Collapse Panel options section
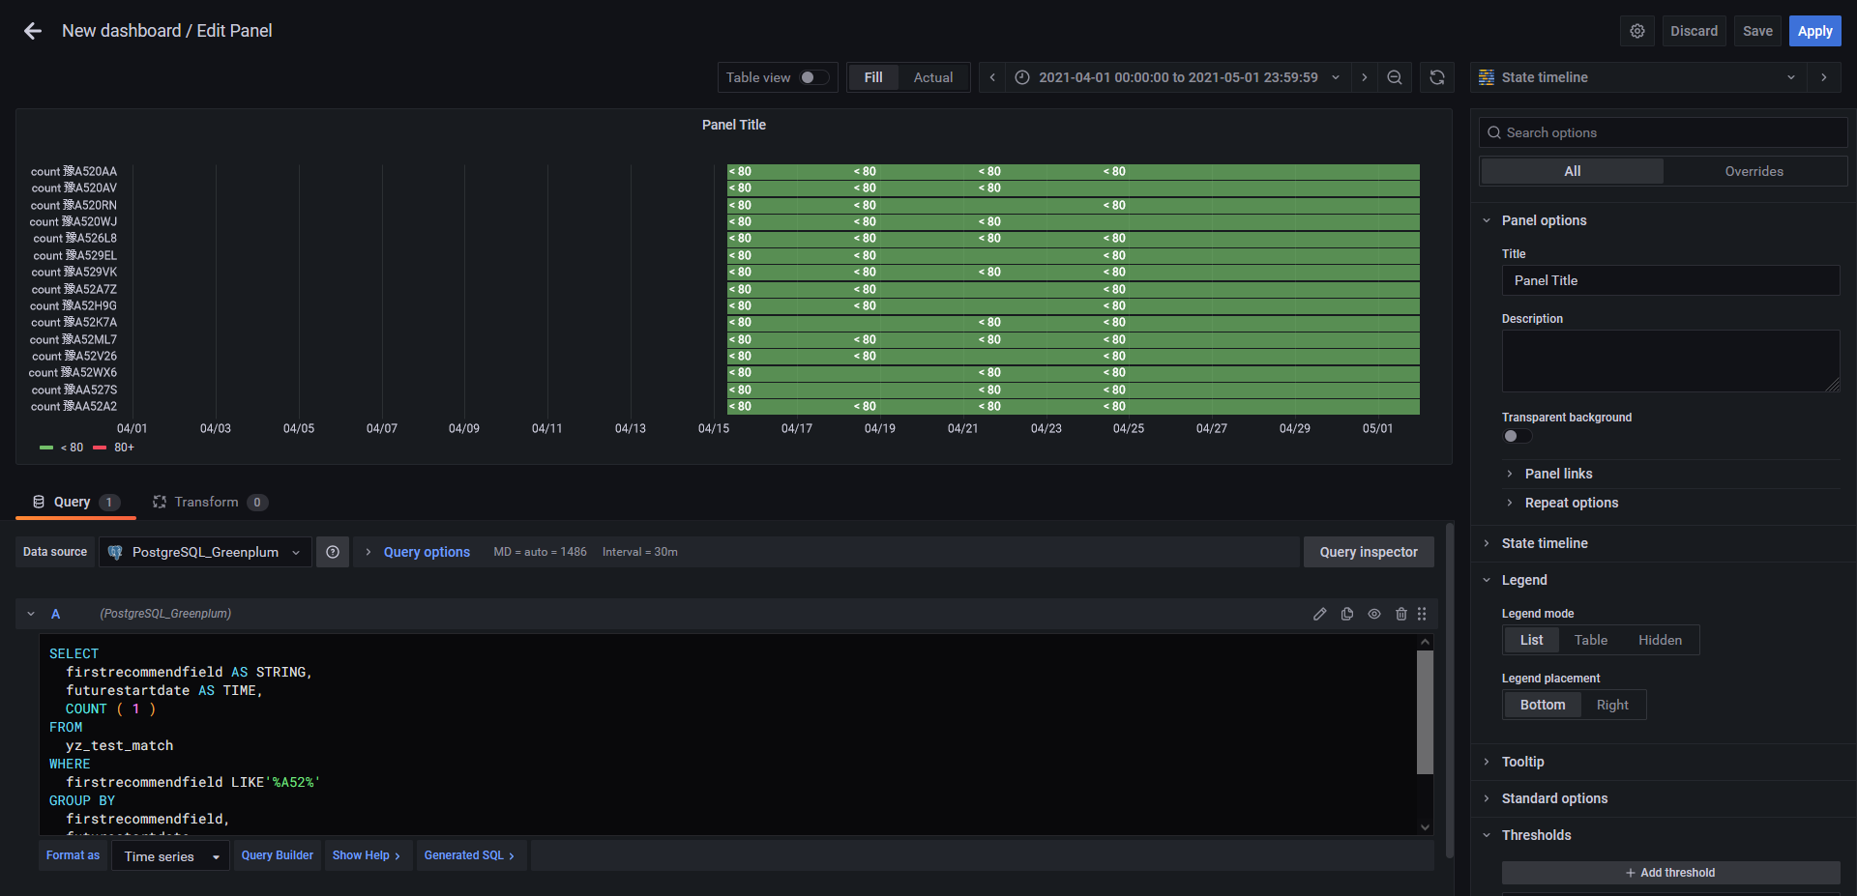1857x896 pixels. coord(1544,220)
